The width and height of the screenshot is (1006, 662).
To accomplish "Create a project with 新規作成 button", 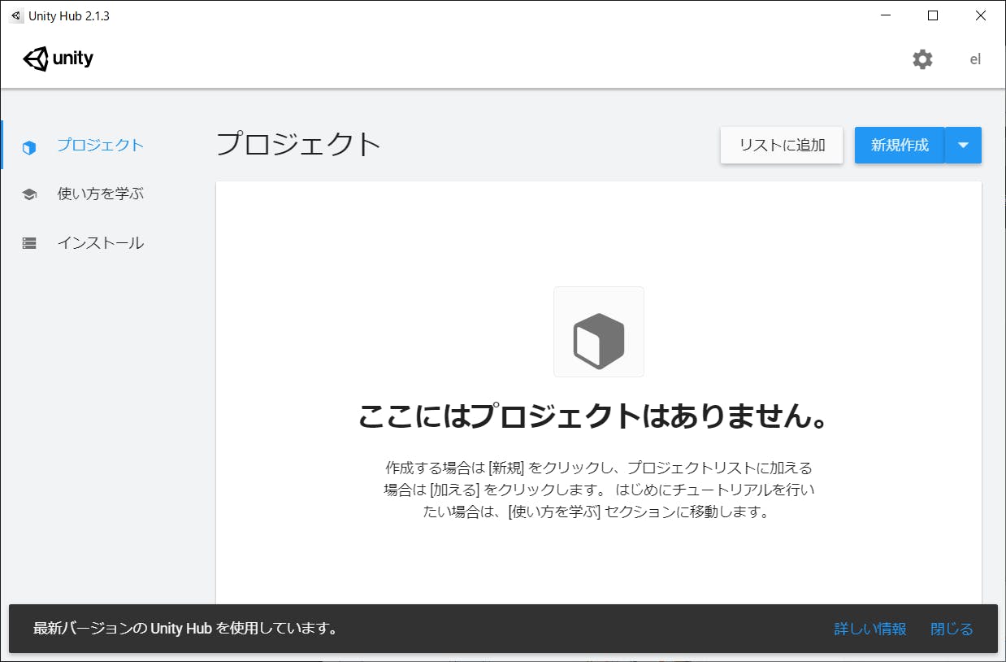I will (x=900, y=146).
